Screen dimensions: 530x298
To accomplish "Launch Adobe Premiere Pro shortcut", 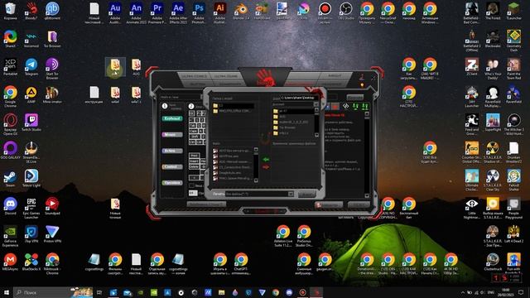I will coord(157,13).
